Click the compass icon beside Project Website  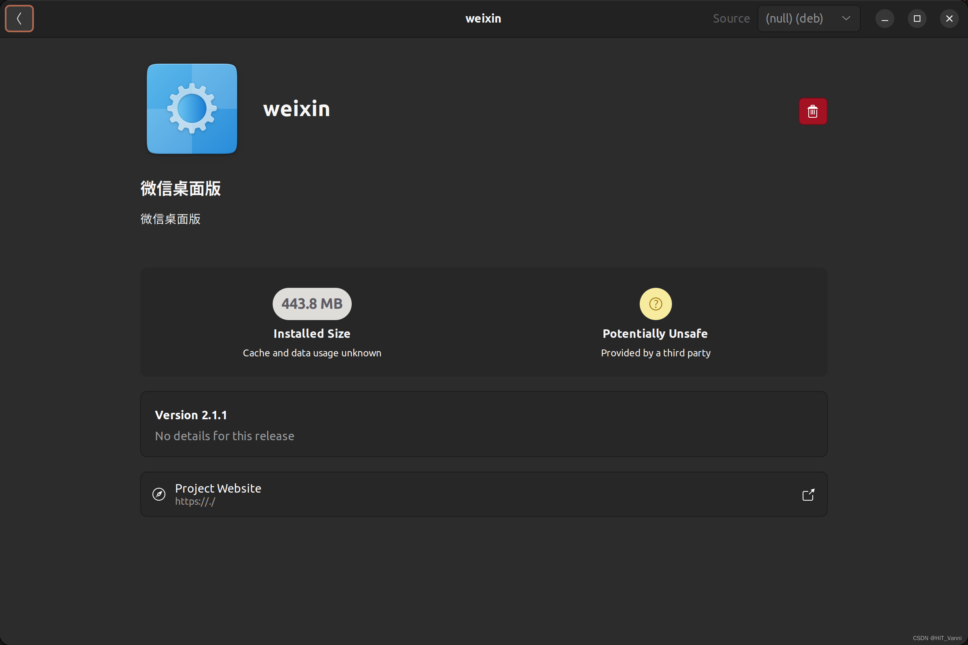(x=159, y=494)
